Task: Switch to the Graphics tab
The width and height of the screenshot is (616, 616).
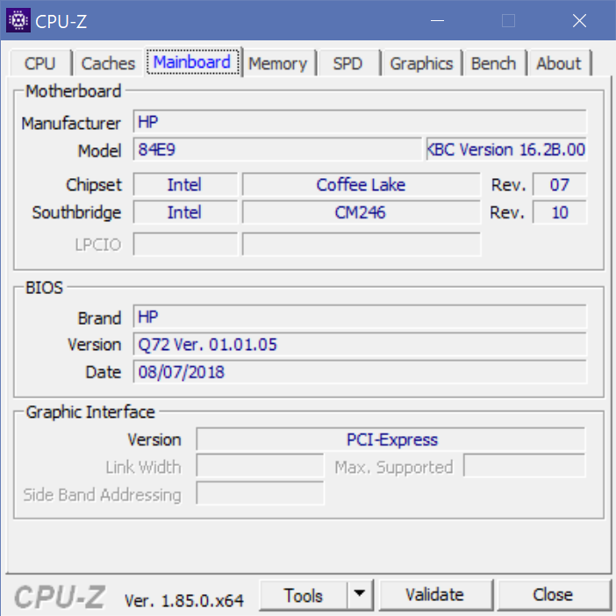Action: [421, 63]
